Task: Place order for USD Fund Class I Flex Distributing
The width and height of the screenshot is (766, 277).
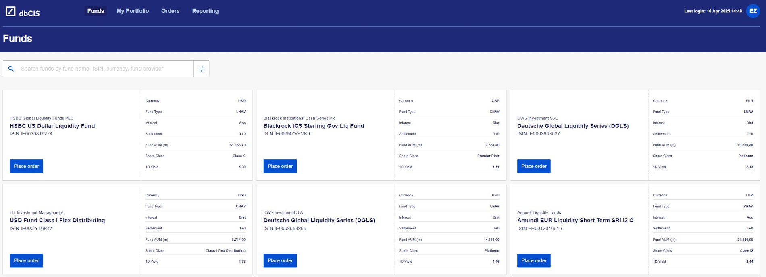Action: [x=26, y=260]
